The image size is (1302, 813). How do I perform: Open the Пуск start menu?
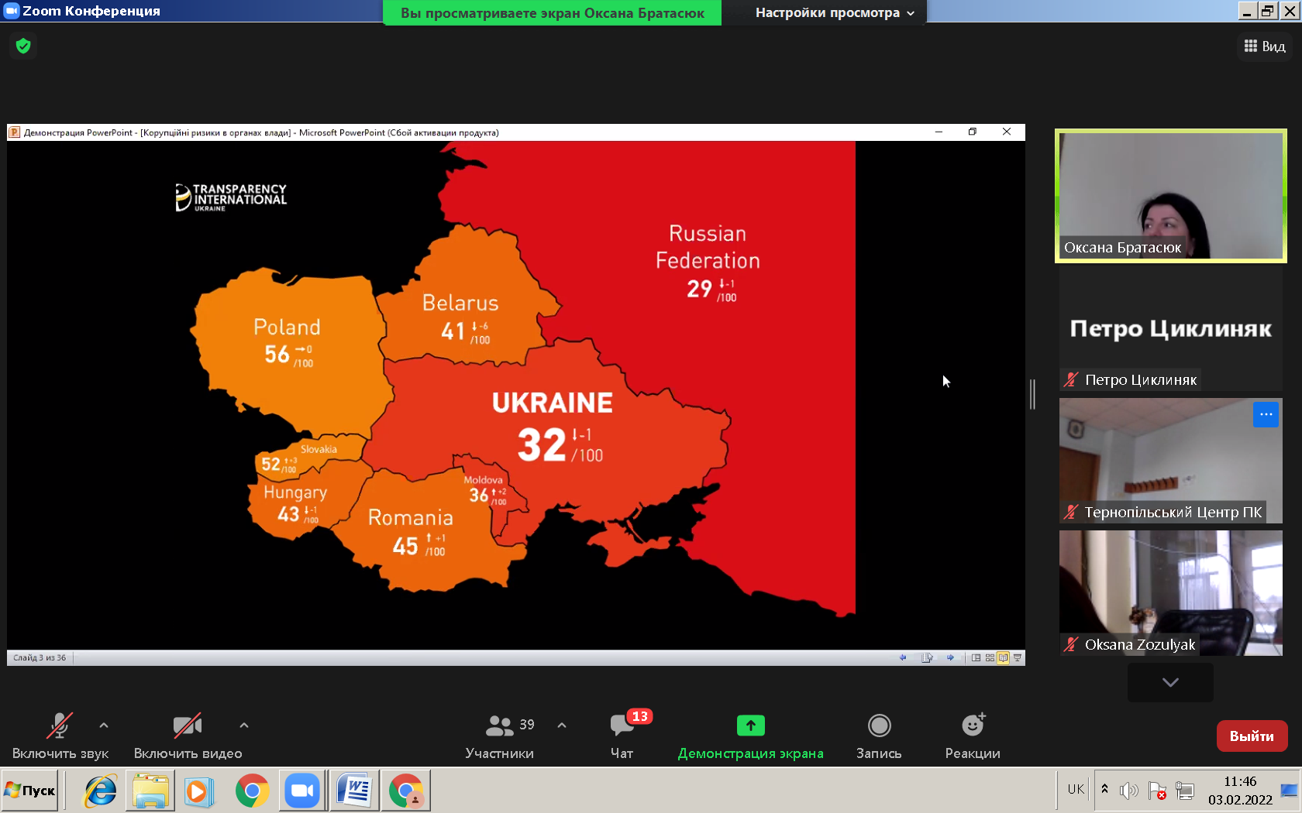(x=30, y=791)
